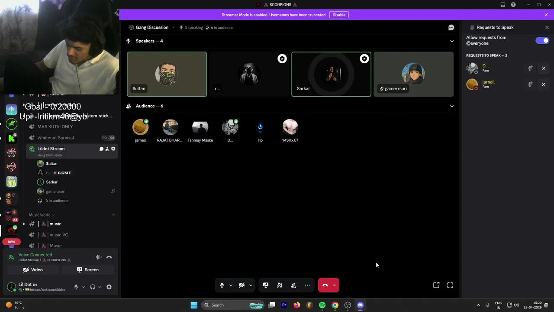Open input device arrow in user panel
Screen dimensions: 554x312
click(x=83, y=287)
